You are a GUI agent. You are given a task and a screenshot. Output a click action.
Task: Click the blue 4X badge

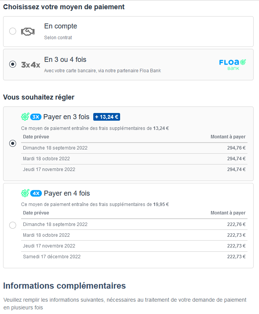pyautogui.click(x=36, y=193)
